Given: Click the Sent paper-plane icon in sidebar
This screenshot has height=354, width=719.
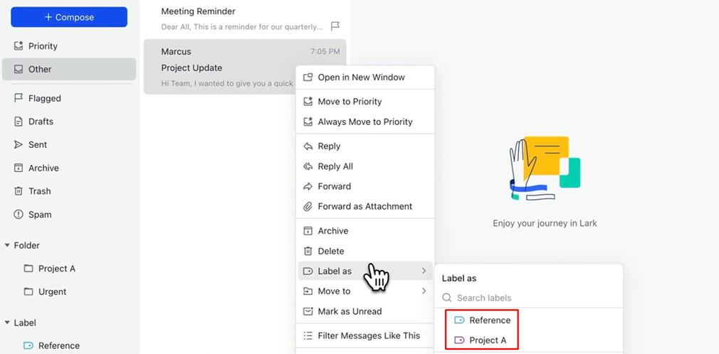Looking at the screenshot, I should click(19, 145).
